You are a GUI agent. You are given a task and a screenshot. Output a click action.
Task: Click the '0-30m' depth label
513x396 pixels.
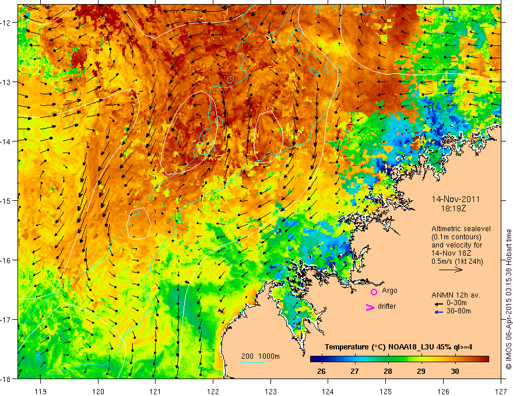pos(456,303)
